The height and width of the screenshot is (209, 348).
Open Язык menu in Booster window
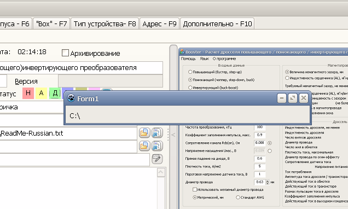tap(204, 59)
